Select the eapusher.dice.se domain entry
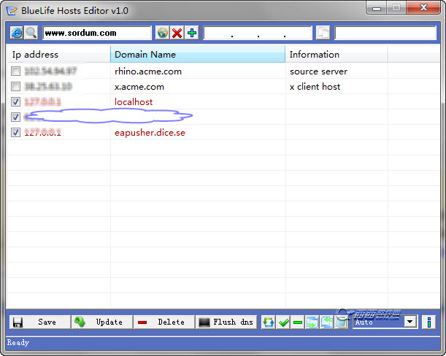This screenshot has height=356, width=446. (x=150, y=133)
